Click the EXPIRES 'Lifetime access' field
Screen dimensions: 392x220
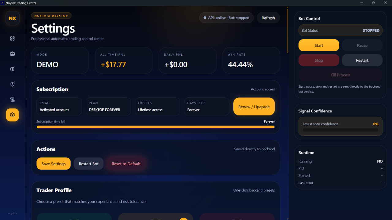tap(157, 106)
